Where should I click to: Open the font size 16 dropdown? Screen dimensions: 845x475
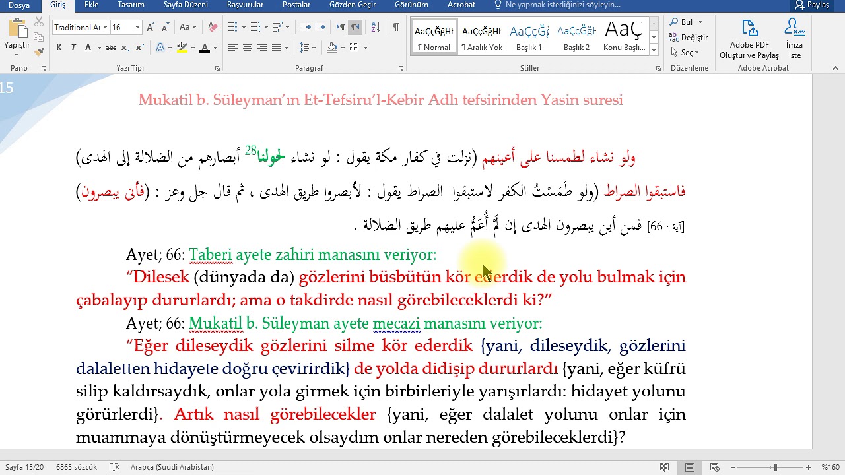[x=137, y=28]
